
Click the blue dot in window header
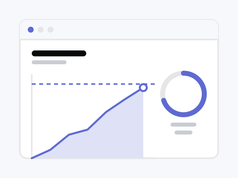tap(31, 30)
